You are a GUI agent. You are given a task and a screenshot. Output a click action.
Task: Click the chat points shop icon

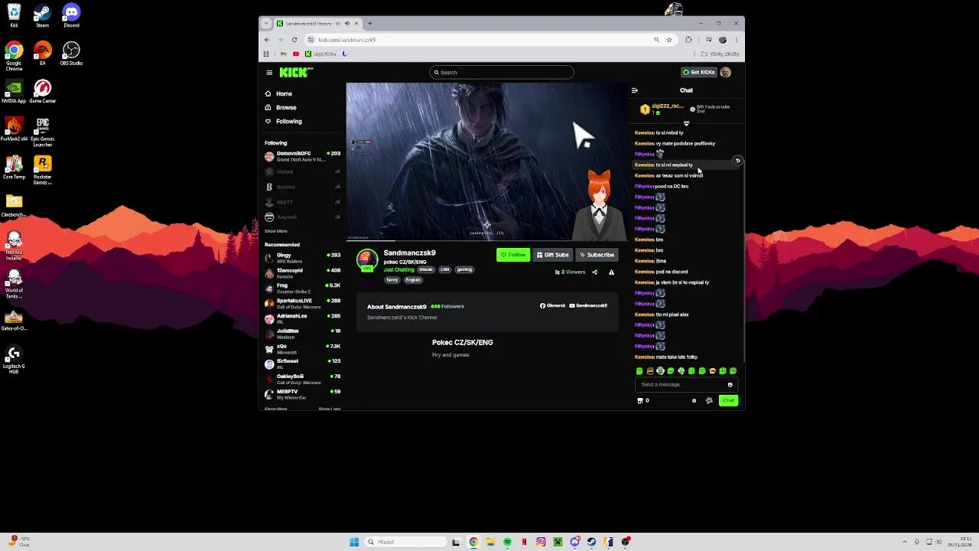tap(640, 400)
